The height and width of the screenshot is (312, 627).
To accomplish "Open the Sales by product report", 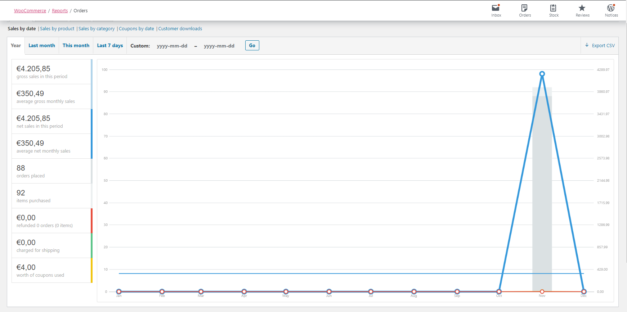I will [57, 29].
